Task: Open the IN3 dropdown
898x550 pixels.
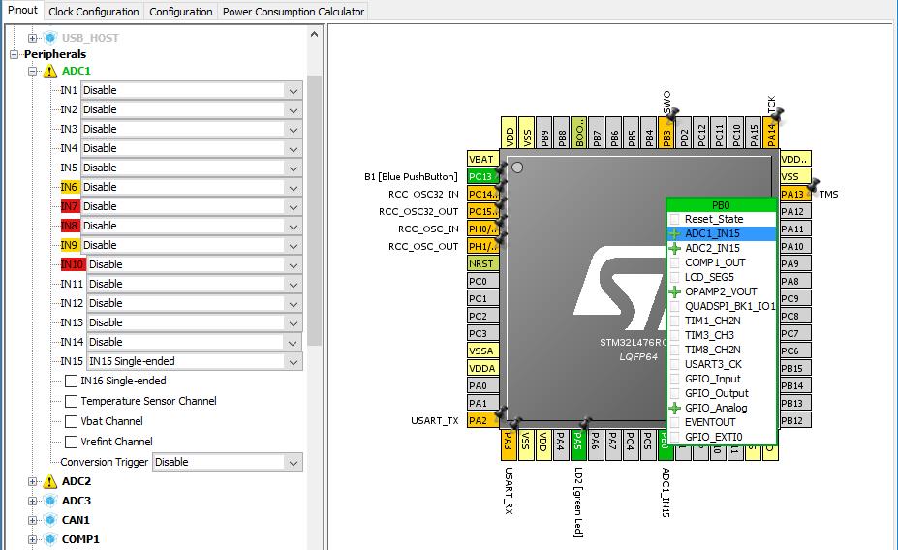Action: pyautogui.click(x=192, y=130)
